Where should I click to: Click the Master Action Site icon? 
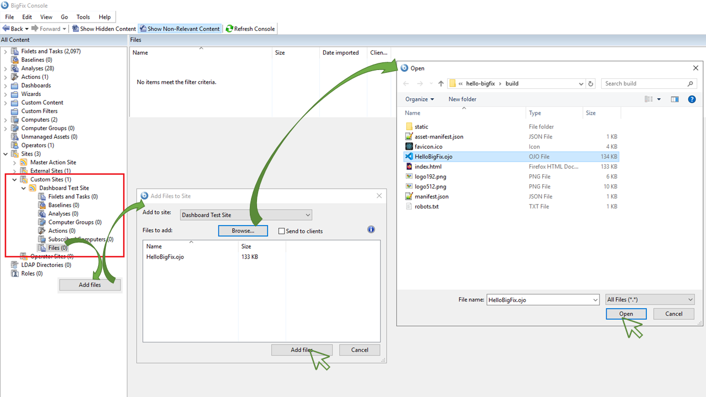[x=24, y=162]
